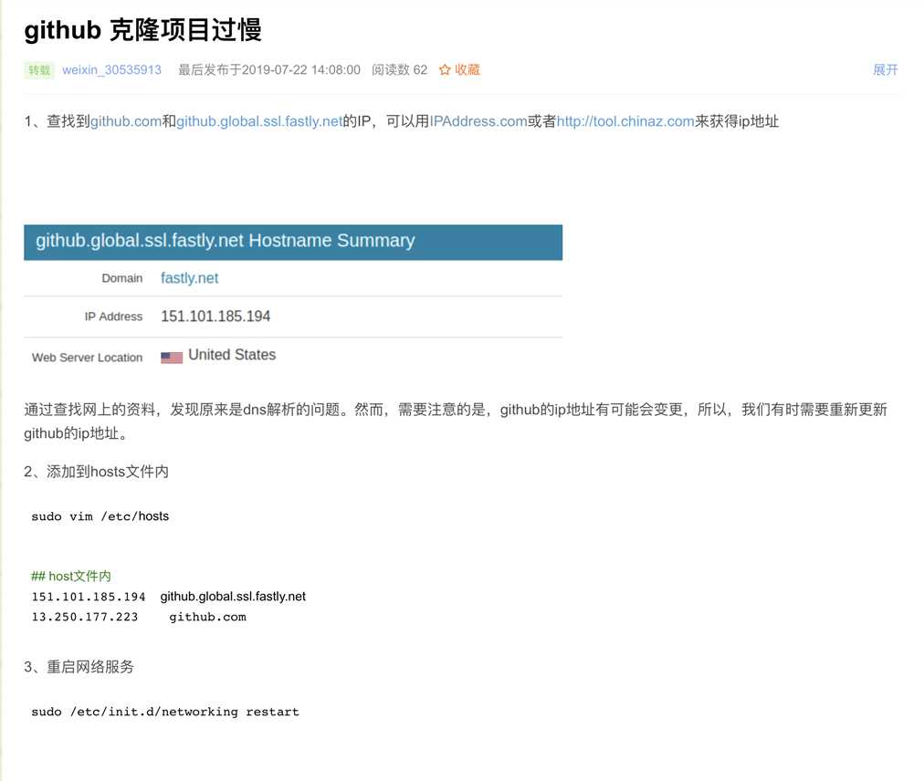Viewport: 924px width, 781px height.
Task: Click the publish date 2019-07-22 14:08:00
Action: click(300, 70)
